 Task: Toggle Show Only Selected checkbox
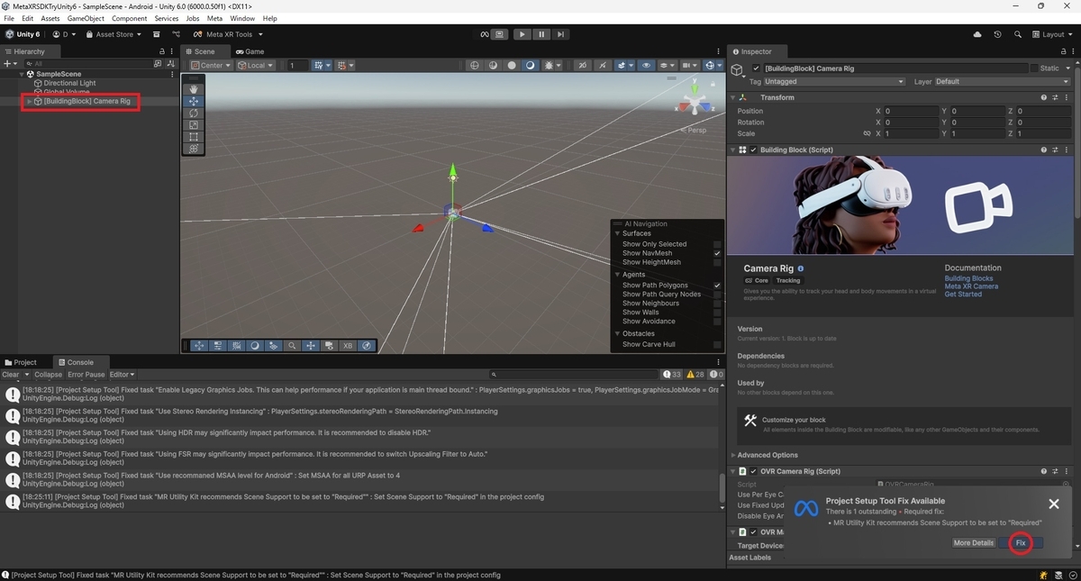pyautogui.click(x=717, y=244)
